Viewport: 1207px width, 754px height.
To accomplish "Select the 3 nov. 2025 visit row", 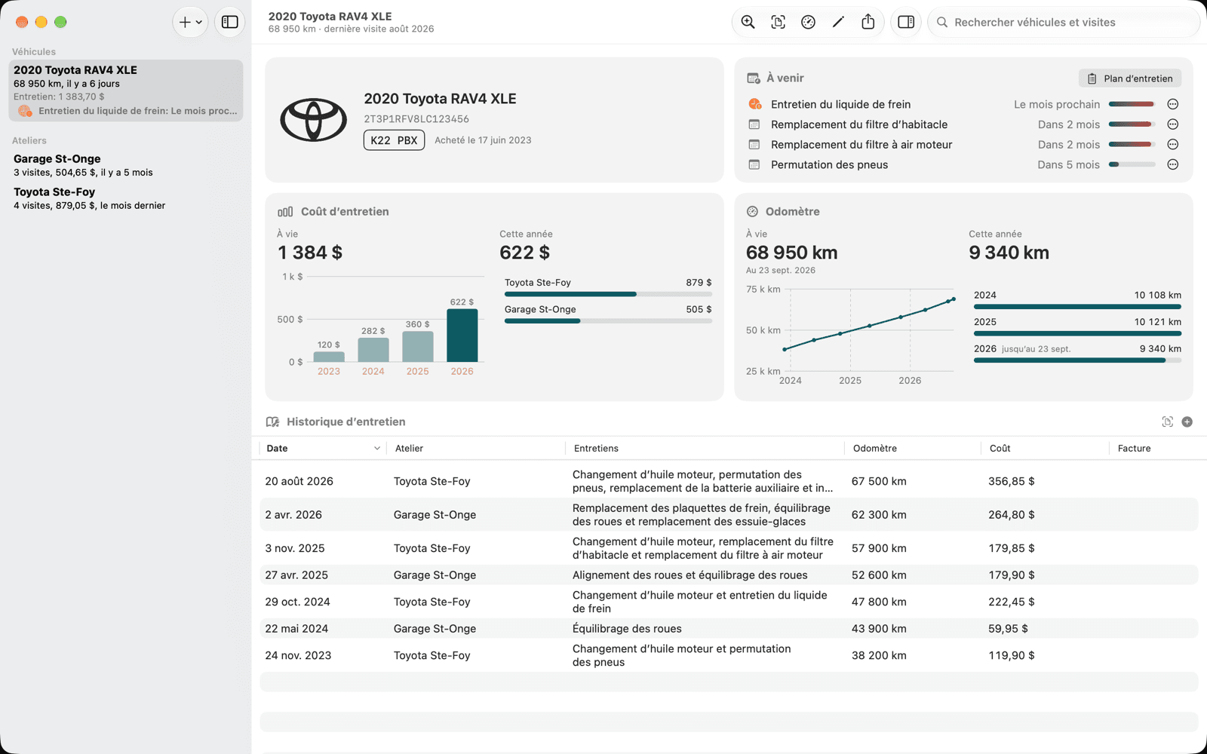I will [729, 548].
